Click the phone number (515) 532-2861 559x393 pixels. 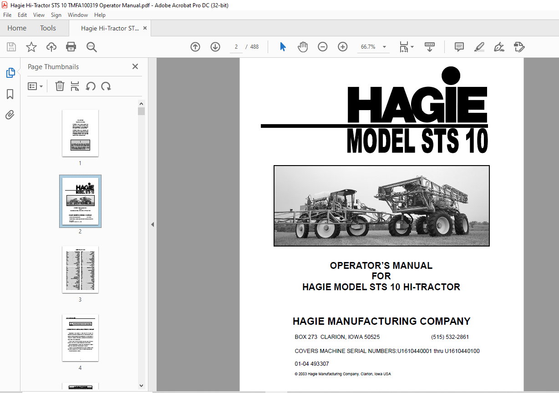pyautogui.click(x=450, y=337)
